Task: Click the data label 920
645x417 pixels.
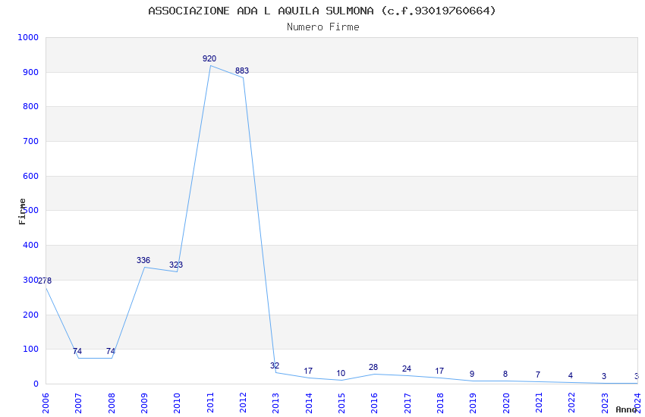Action: point(209,58)
